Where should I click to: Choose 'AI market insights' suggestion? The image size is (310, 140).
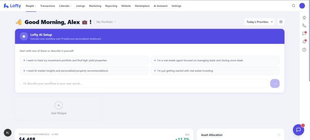click(x=84, y=71)
